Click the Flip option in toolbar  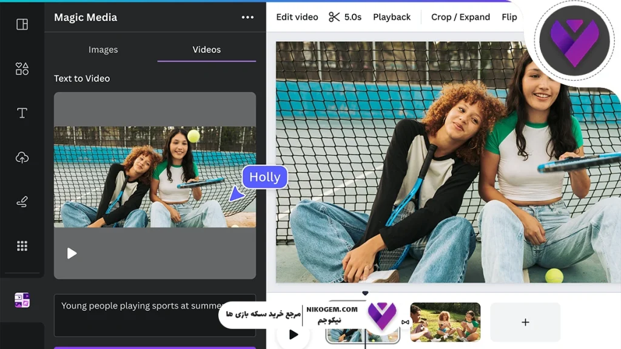click(509, 17)
